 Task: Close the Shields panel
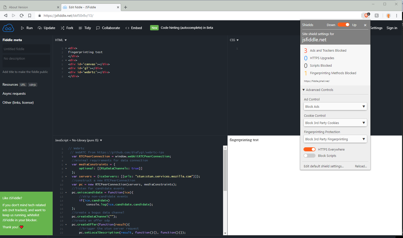365,25
